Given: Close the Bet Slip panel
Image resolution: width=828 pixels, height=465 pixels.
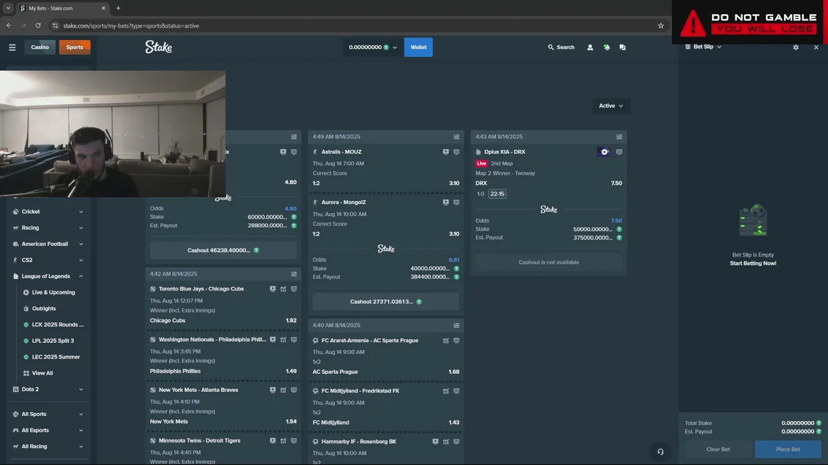Looking at the screenshot, I should coord(816,47).
